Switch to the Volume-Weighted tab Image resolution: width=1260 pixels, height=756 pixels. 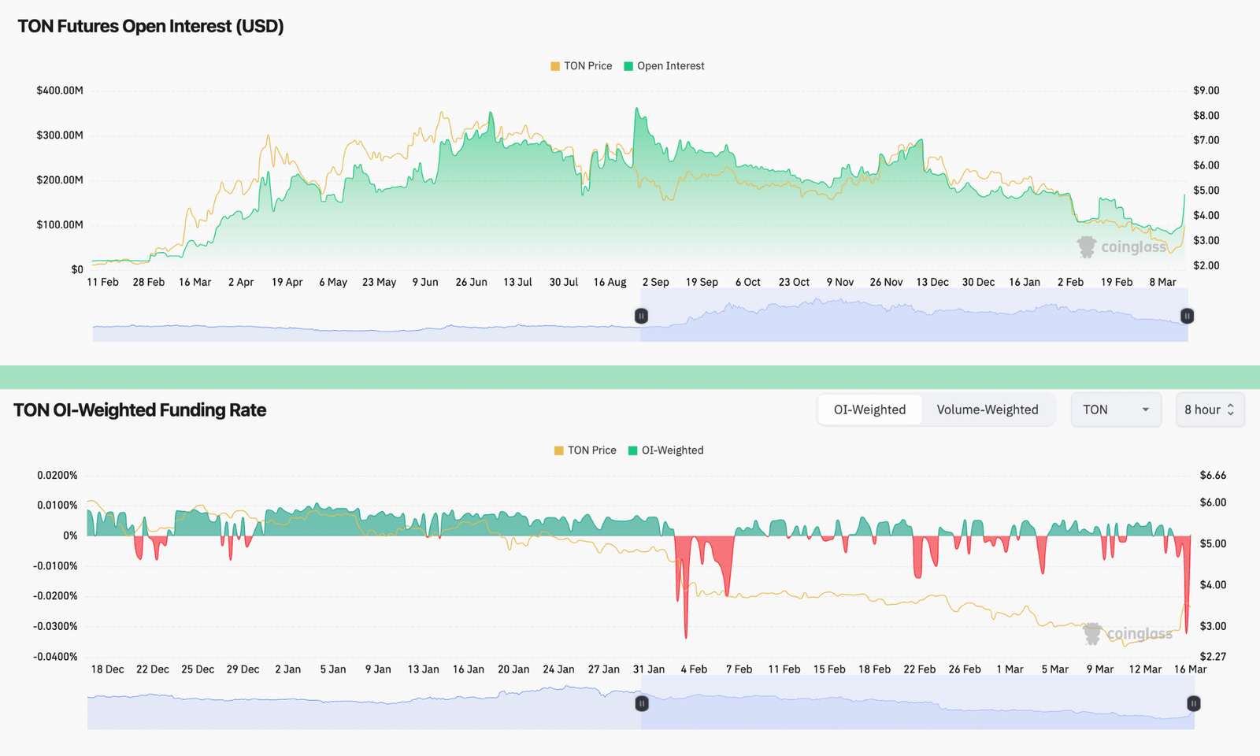pyautogui.click(x=987, y=409)
